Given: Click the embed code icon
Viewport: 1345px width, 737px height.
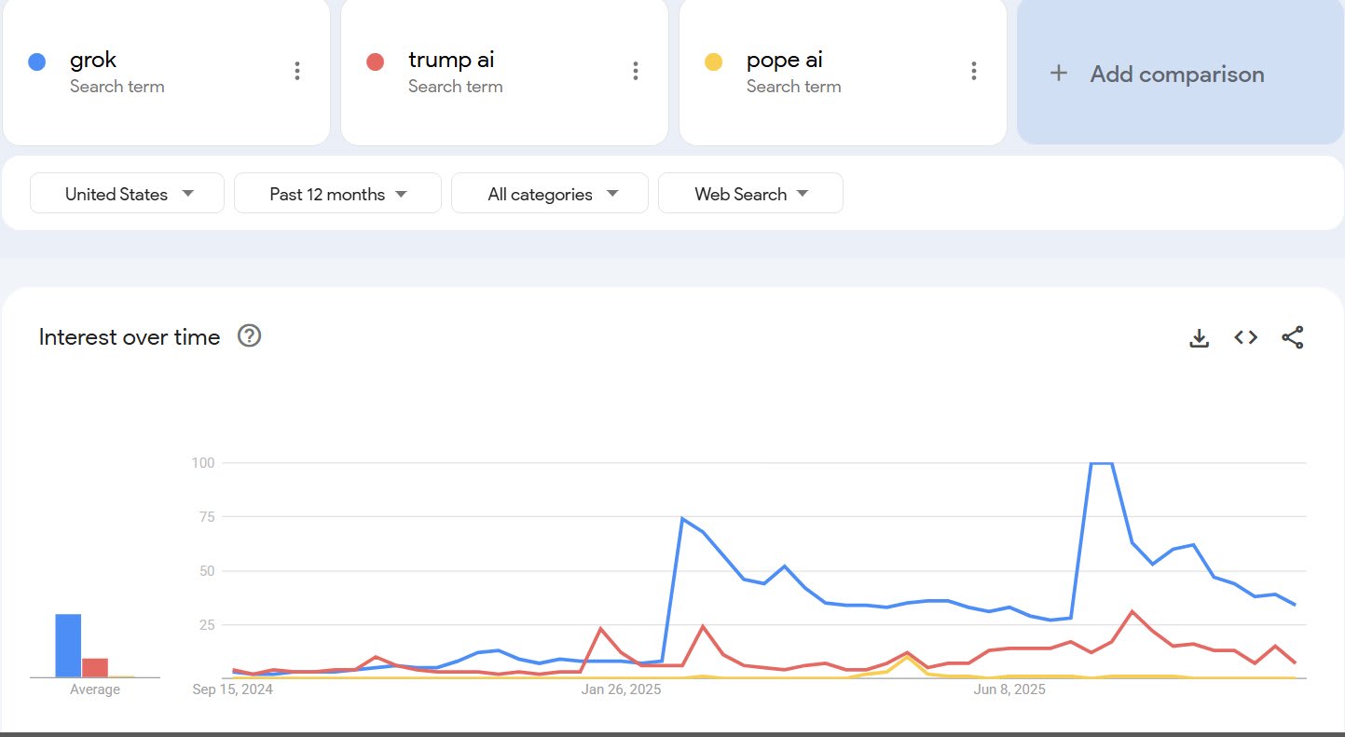Looking at the screenshot, I should click(x=1245, y=337).
